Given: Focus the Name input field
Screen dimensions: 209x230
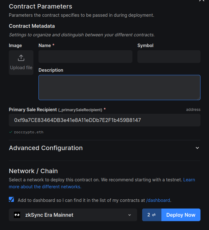Looking at the screenshot, I should pyautogui.click(x=85, y=57).
